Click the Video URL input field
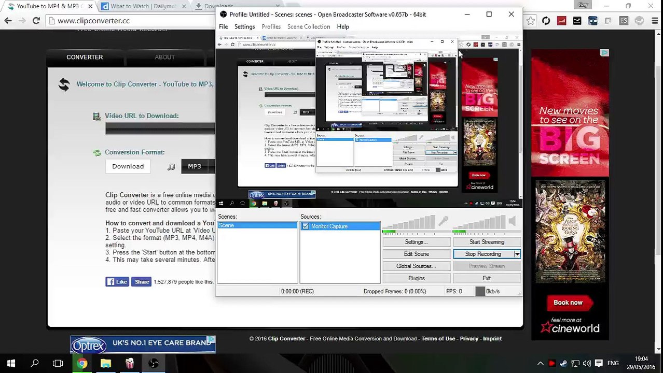The image size is (663, 373). click(160, 129)
